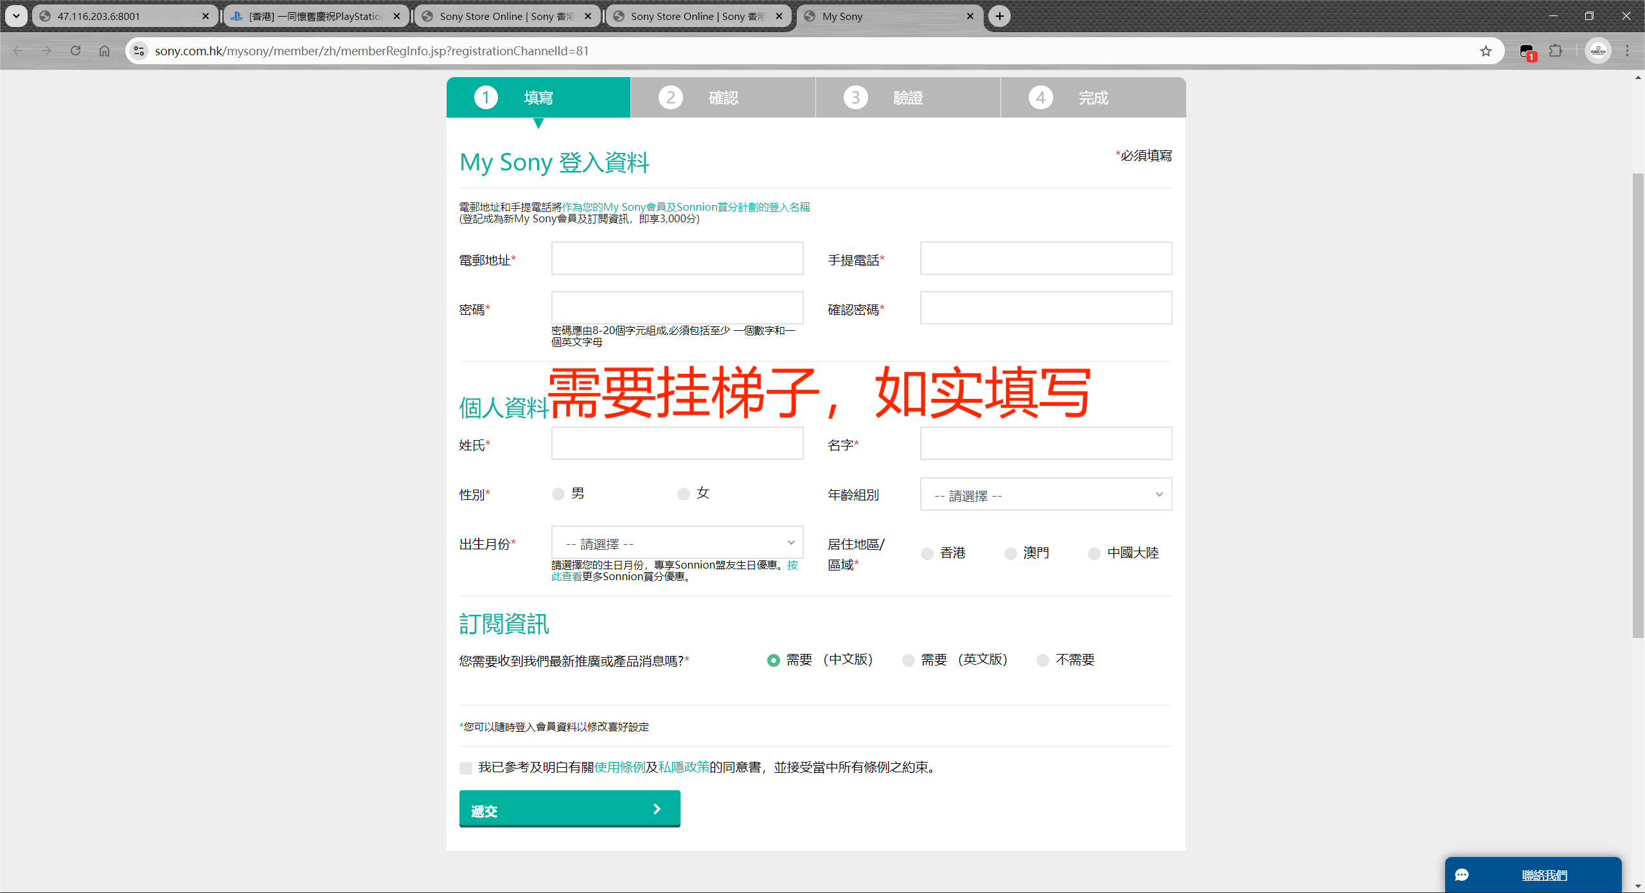1645x893 pixels.
Task: Select 中國大陸 as residence region
Action: (1094, 553)
